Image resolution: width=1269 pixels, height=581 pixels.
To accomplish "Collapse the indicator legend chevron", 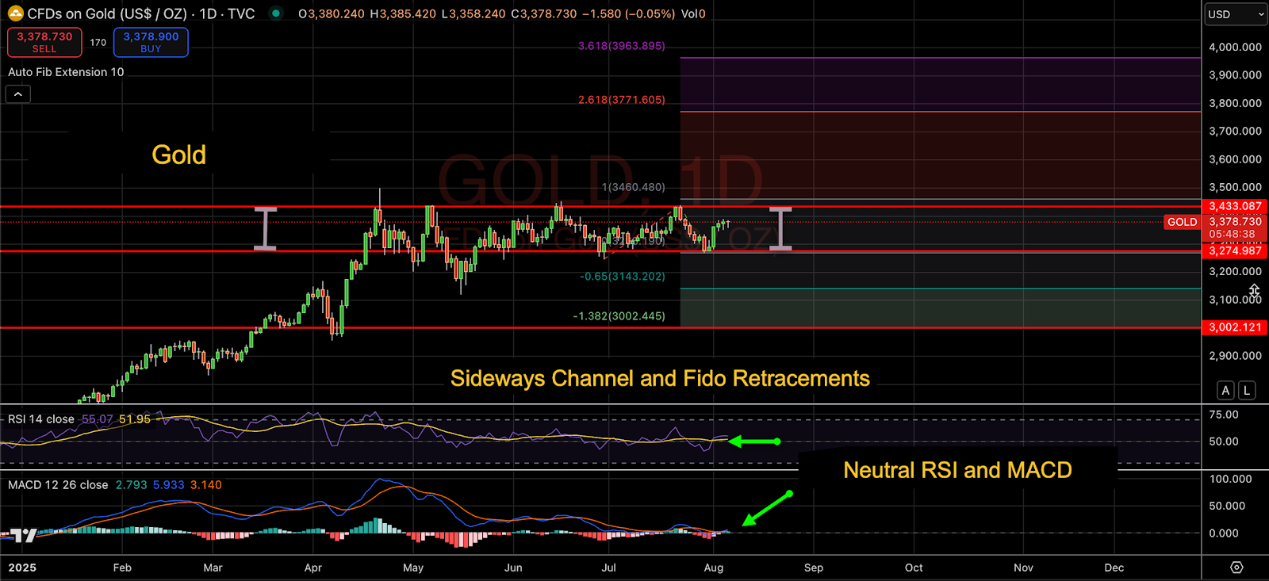I will (18, 94).
